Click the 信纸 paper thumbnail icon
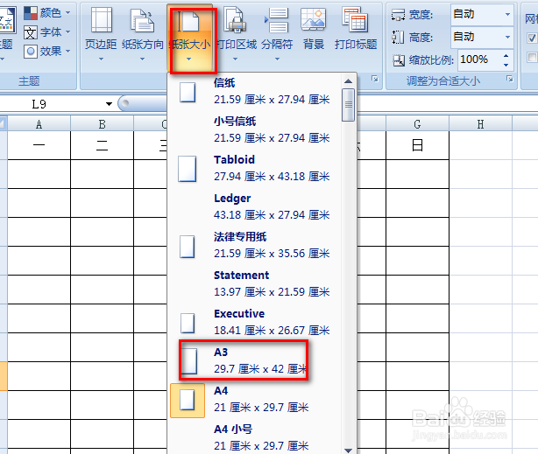 tap(188, 92)
